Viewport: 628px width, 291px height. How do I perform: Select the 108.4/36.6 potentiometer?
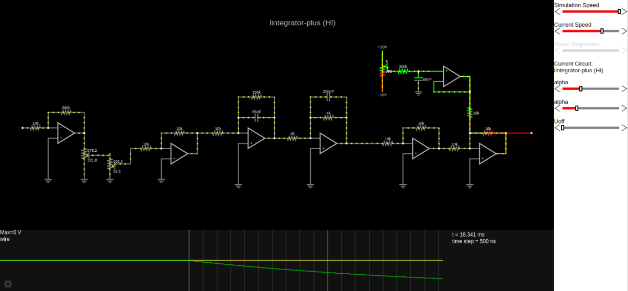coord(110,165)
